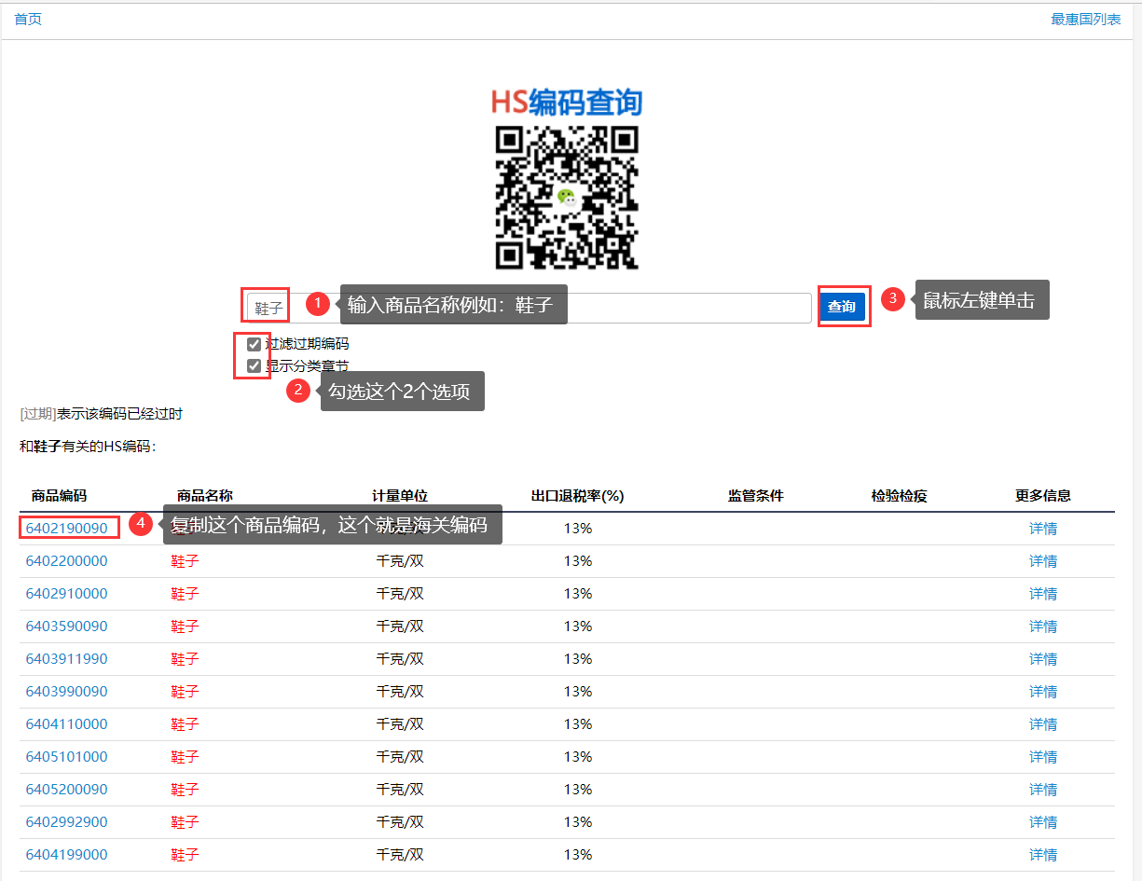Click 千克/双 unit in row 6402200000
1142x881 pixels.
pyautogui.click(x=400, y=561)
